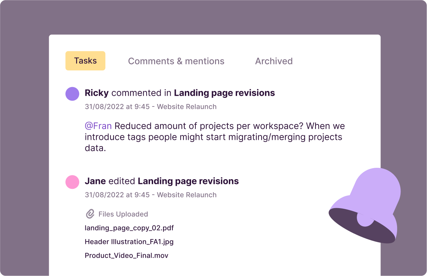This screenshot has width=427, height=276.
Task: Open Landing page revisions from Ricky's comment
Action: [x=224, y=93]
